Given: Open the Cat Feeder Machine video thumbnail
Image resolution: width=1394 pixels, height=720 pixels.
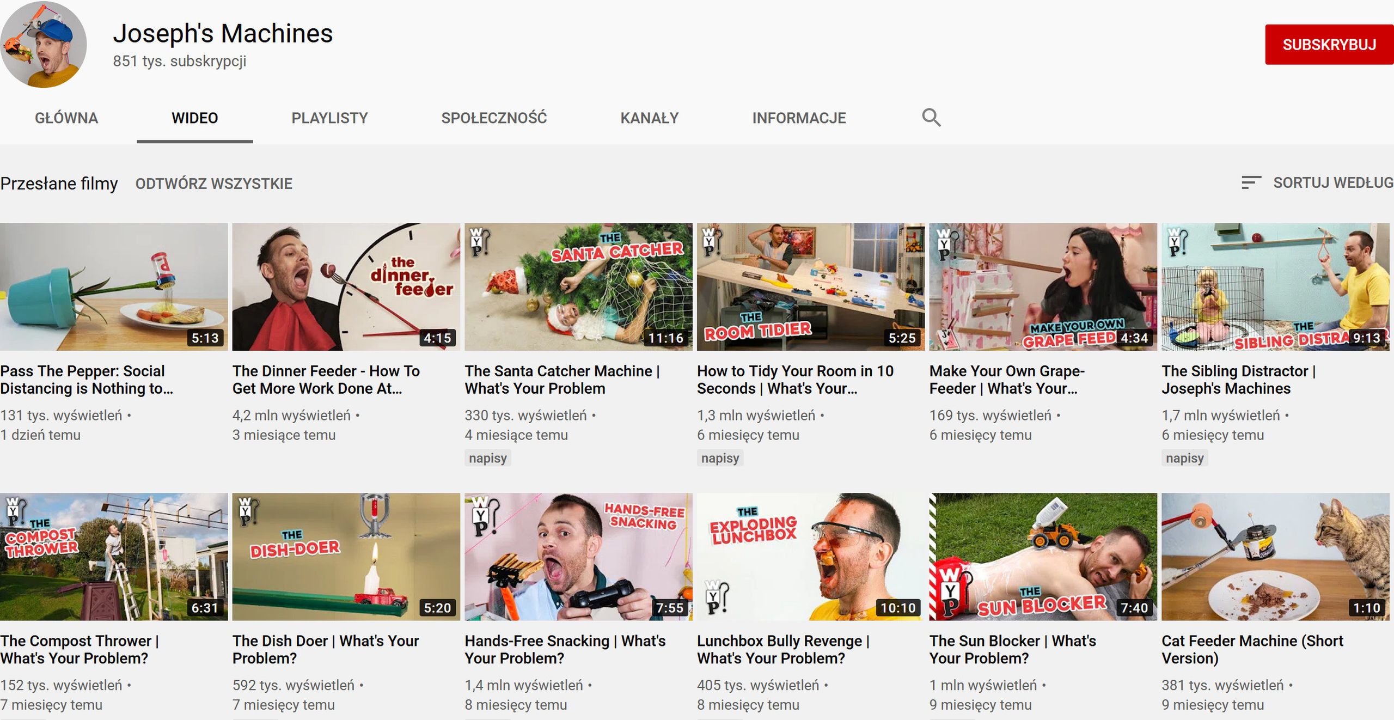Looking at the screenshot, I should tap(1275, 557).
